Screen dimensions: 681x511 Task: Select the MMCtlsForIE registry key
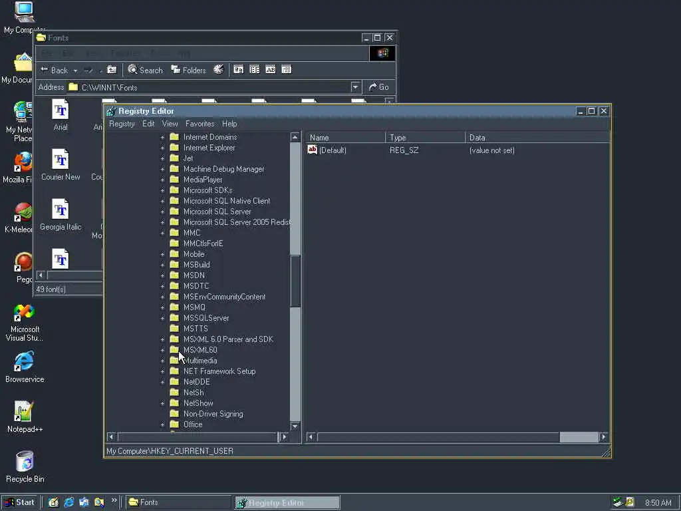pyautogui.click(x=203, y=244)
